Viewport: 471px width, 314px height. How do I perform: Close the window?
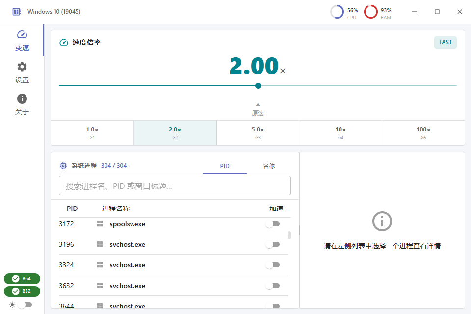tap(460, 12)
